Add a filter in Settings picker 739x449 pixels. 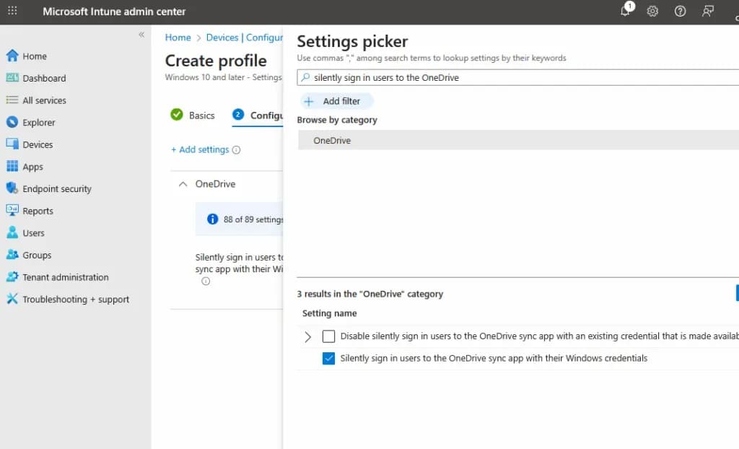point(336,101)
